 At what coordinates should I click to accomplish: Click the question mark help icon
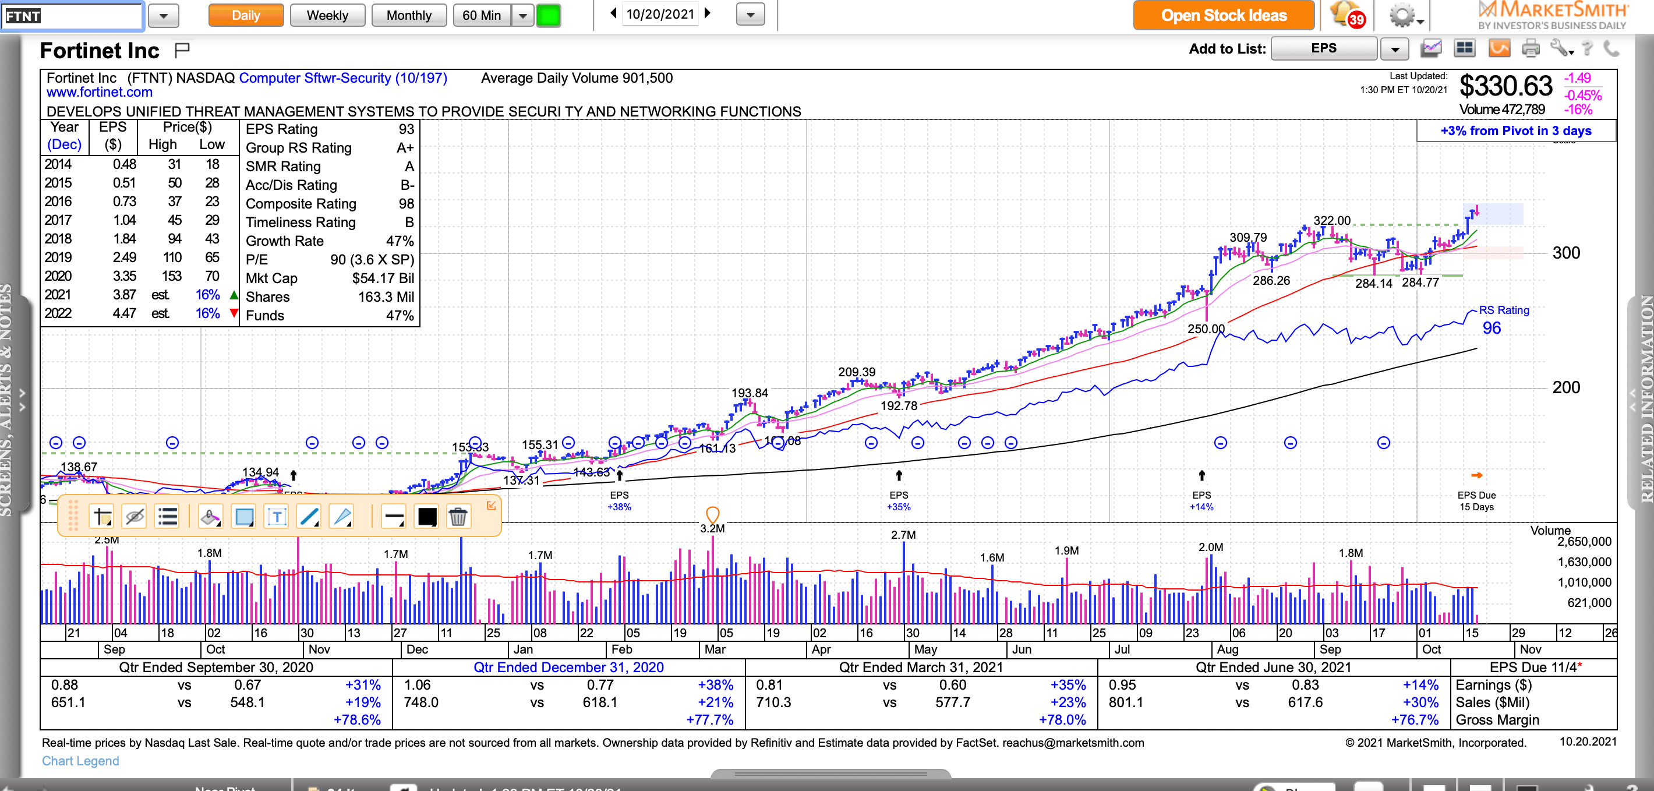tap(1586, 48)
